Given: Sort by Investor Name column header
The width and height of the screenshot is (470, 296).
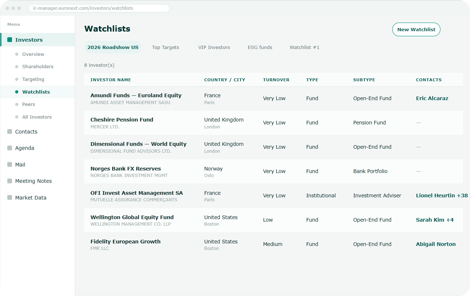Looking at the screenshot, I should [x=111, y=80].
